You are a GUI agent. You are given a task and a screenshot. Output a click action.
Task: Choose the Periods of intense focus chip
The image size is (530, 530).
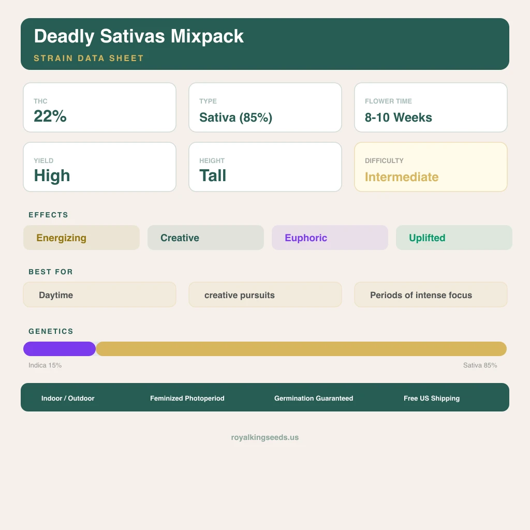click(431, 295)
